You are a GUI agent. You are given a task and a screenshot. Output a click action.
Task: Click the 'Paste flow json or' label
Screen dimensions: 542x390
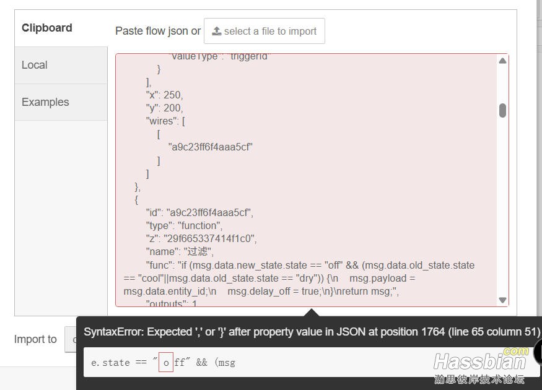157,31
